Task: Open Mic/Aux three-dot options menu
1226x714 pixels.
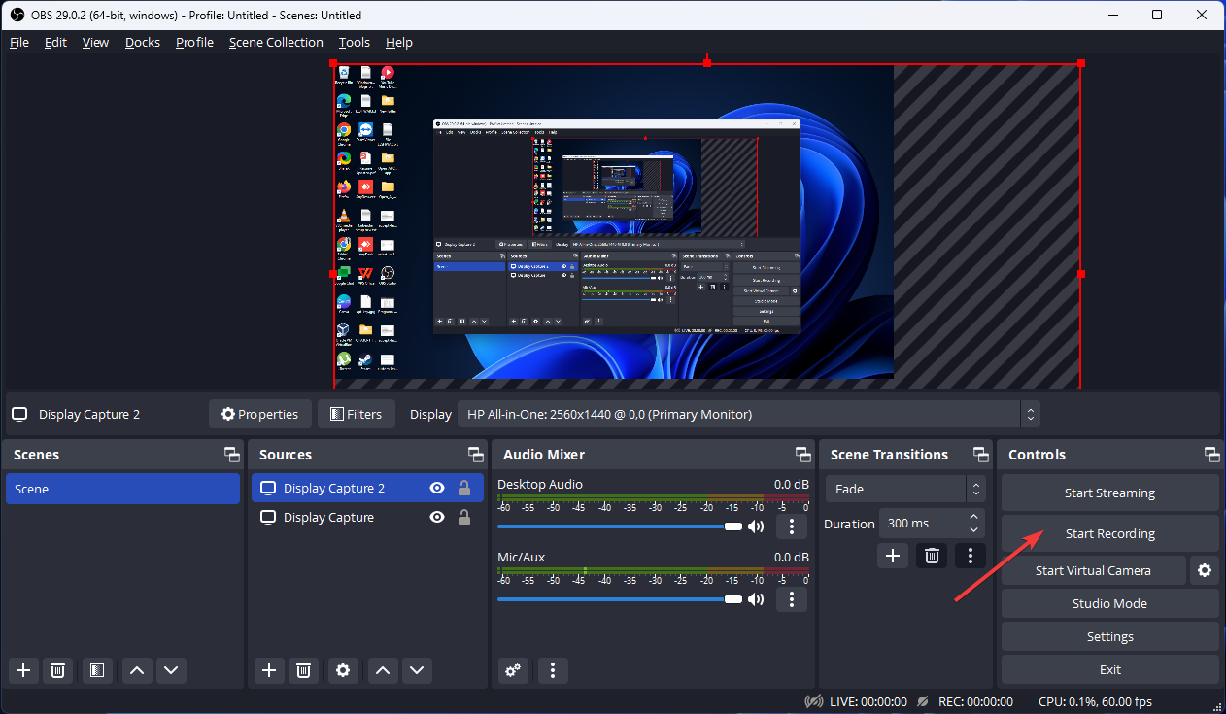Action: 792,599
